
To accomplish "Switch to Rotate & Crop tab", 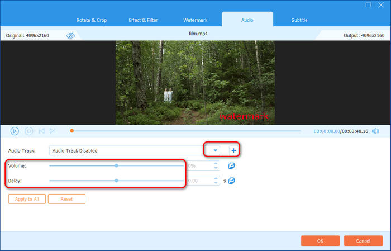I will pyautogui.click(x=92, y=20).
